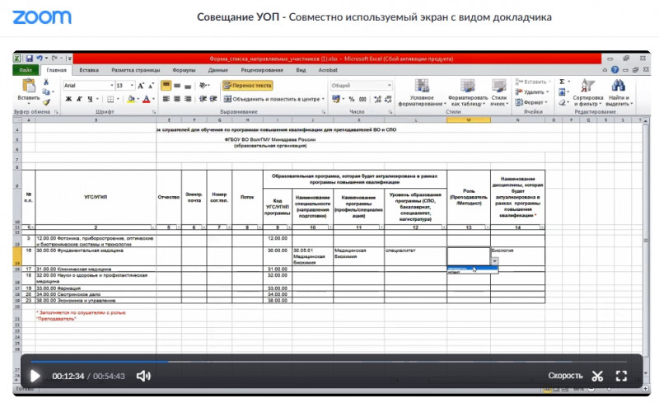Align text right in the cell

[x=188, y=99]
